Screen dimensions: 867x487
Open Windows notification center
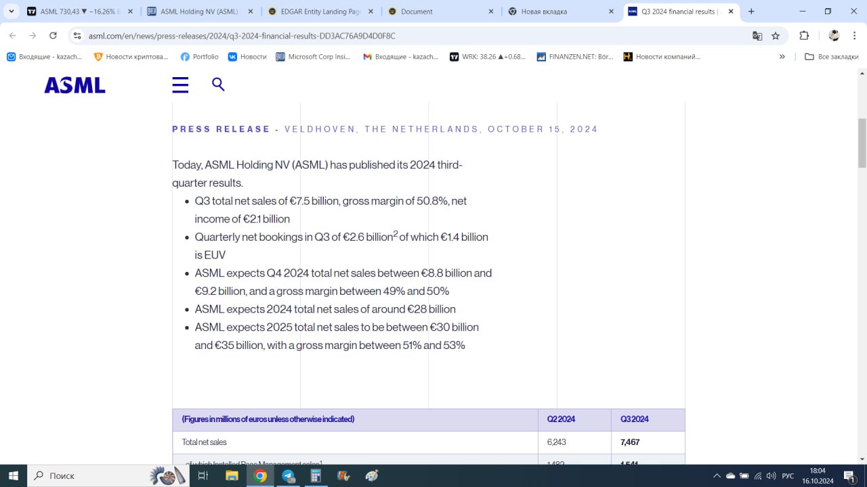coord(849,476)
